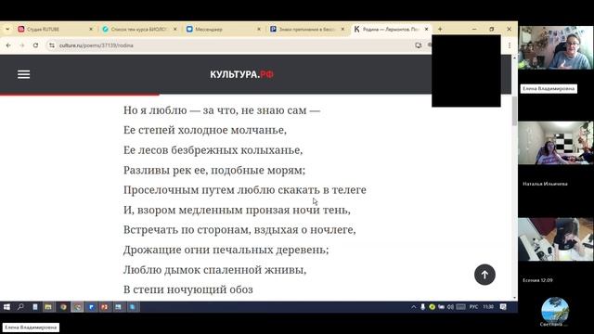Open the clock showing 11:30

(x=488, y=307)
